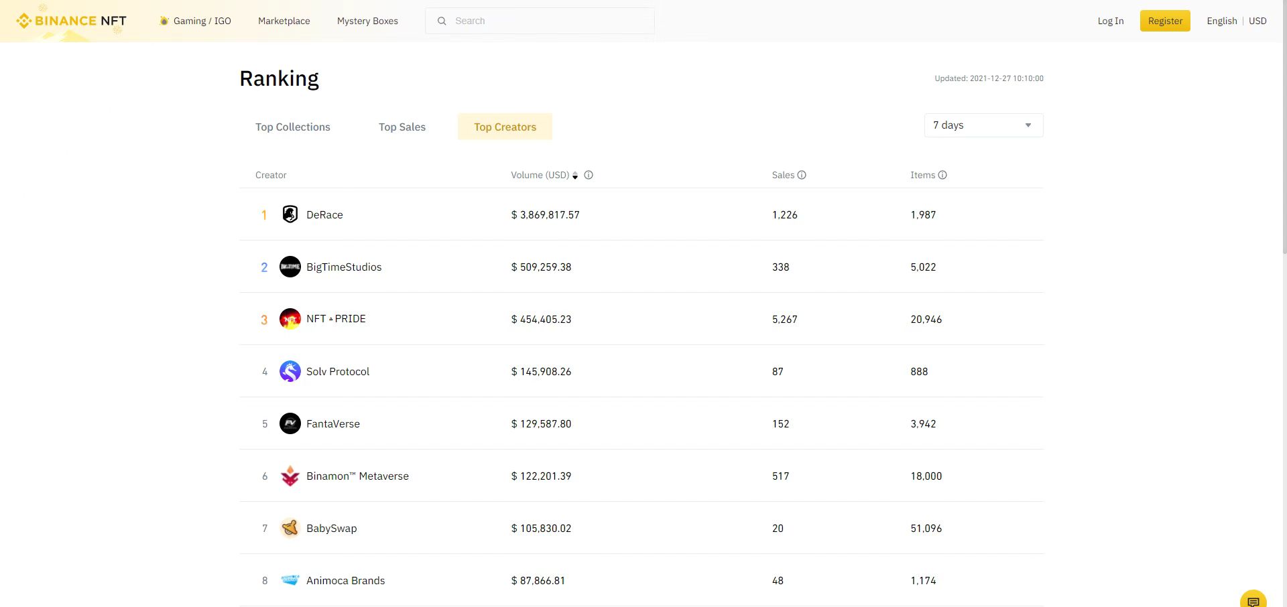The height and width of the screenshot is (607, 1287).
Task: Open the USD currency selector
Action: coord(1258,21)
